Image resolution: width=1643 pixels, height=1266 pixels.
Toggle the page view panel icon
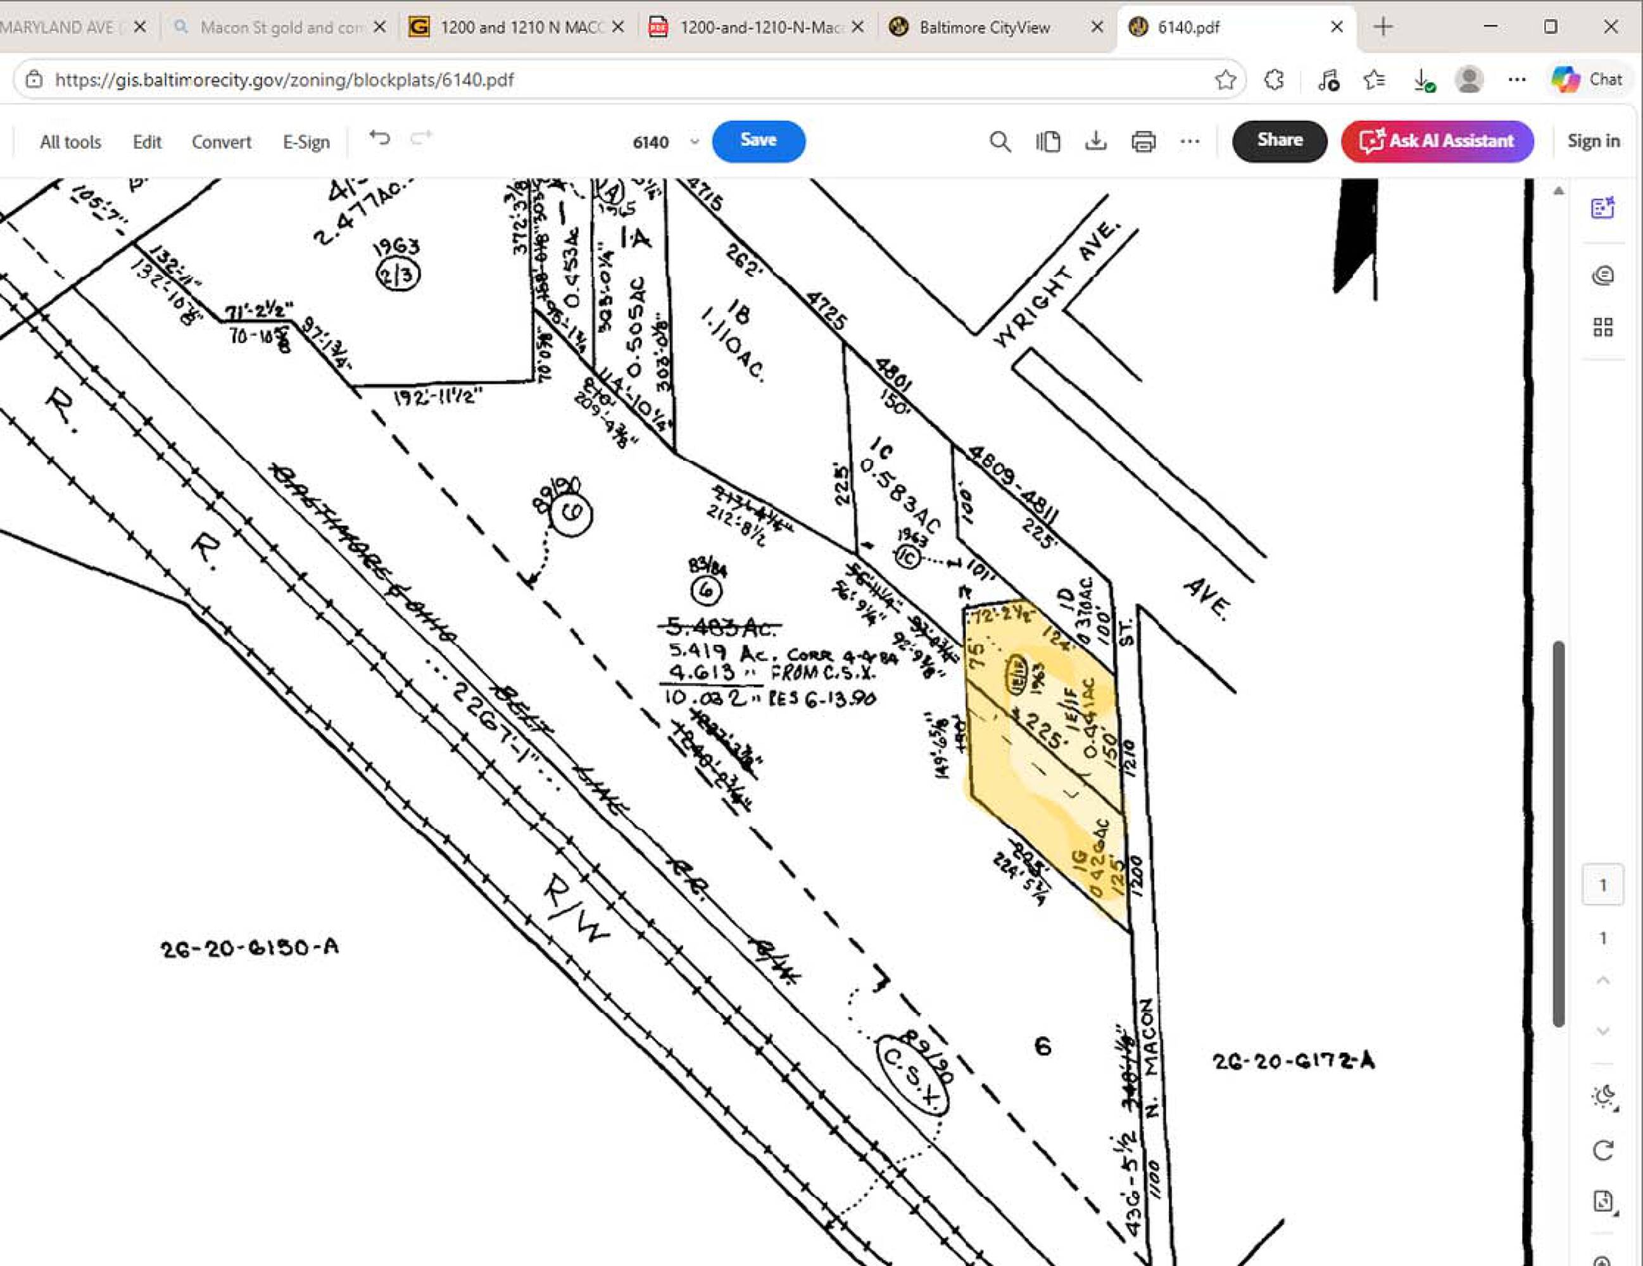1048,141
